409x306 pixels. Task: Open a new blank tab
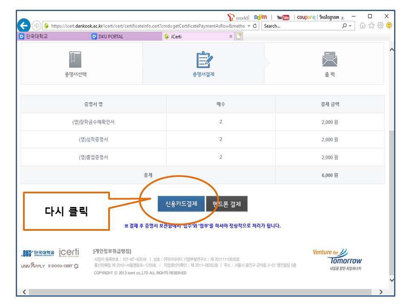[239, 37]
